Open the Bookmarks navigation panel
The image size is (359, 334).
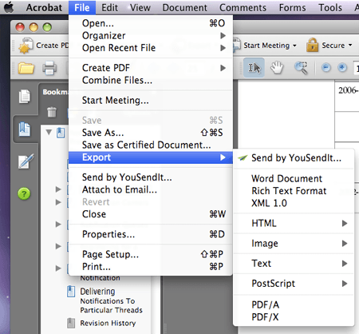(25, 129)
